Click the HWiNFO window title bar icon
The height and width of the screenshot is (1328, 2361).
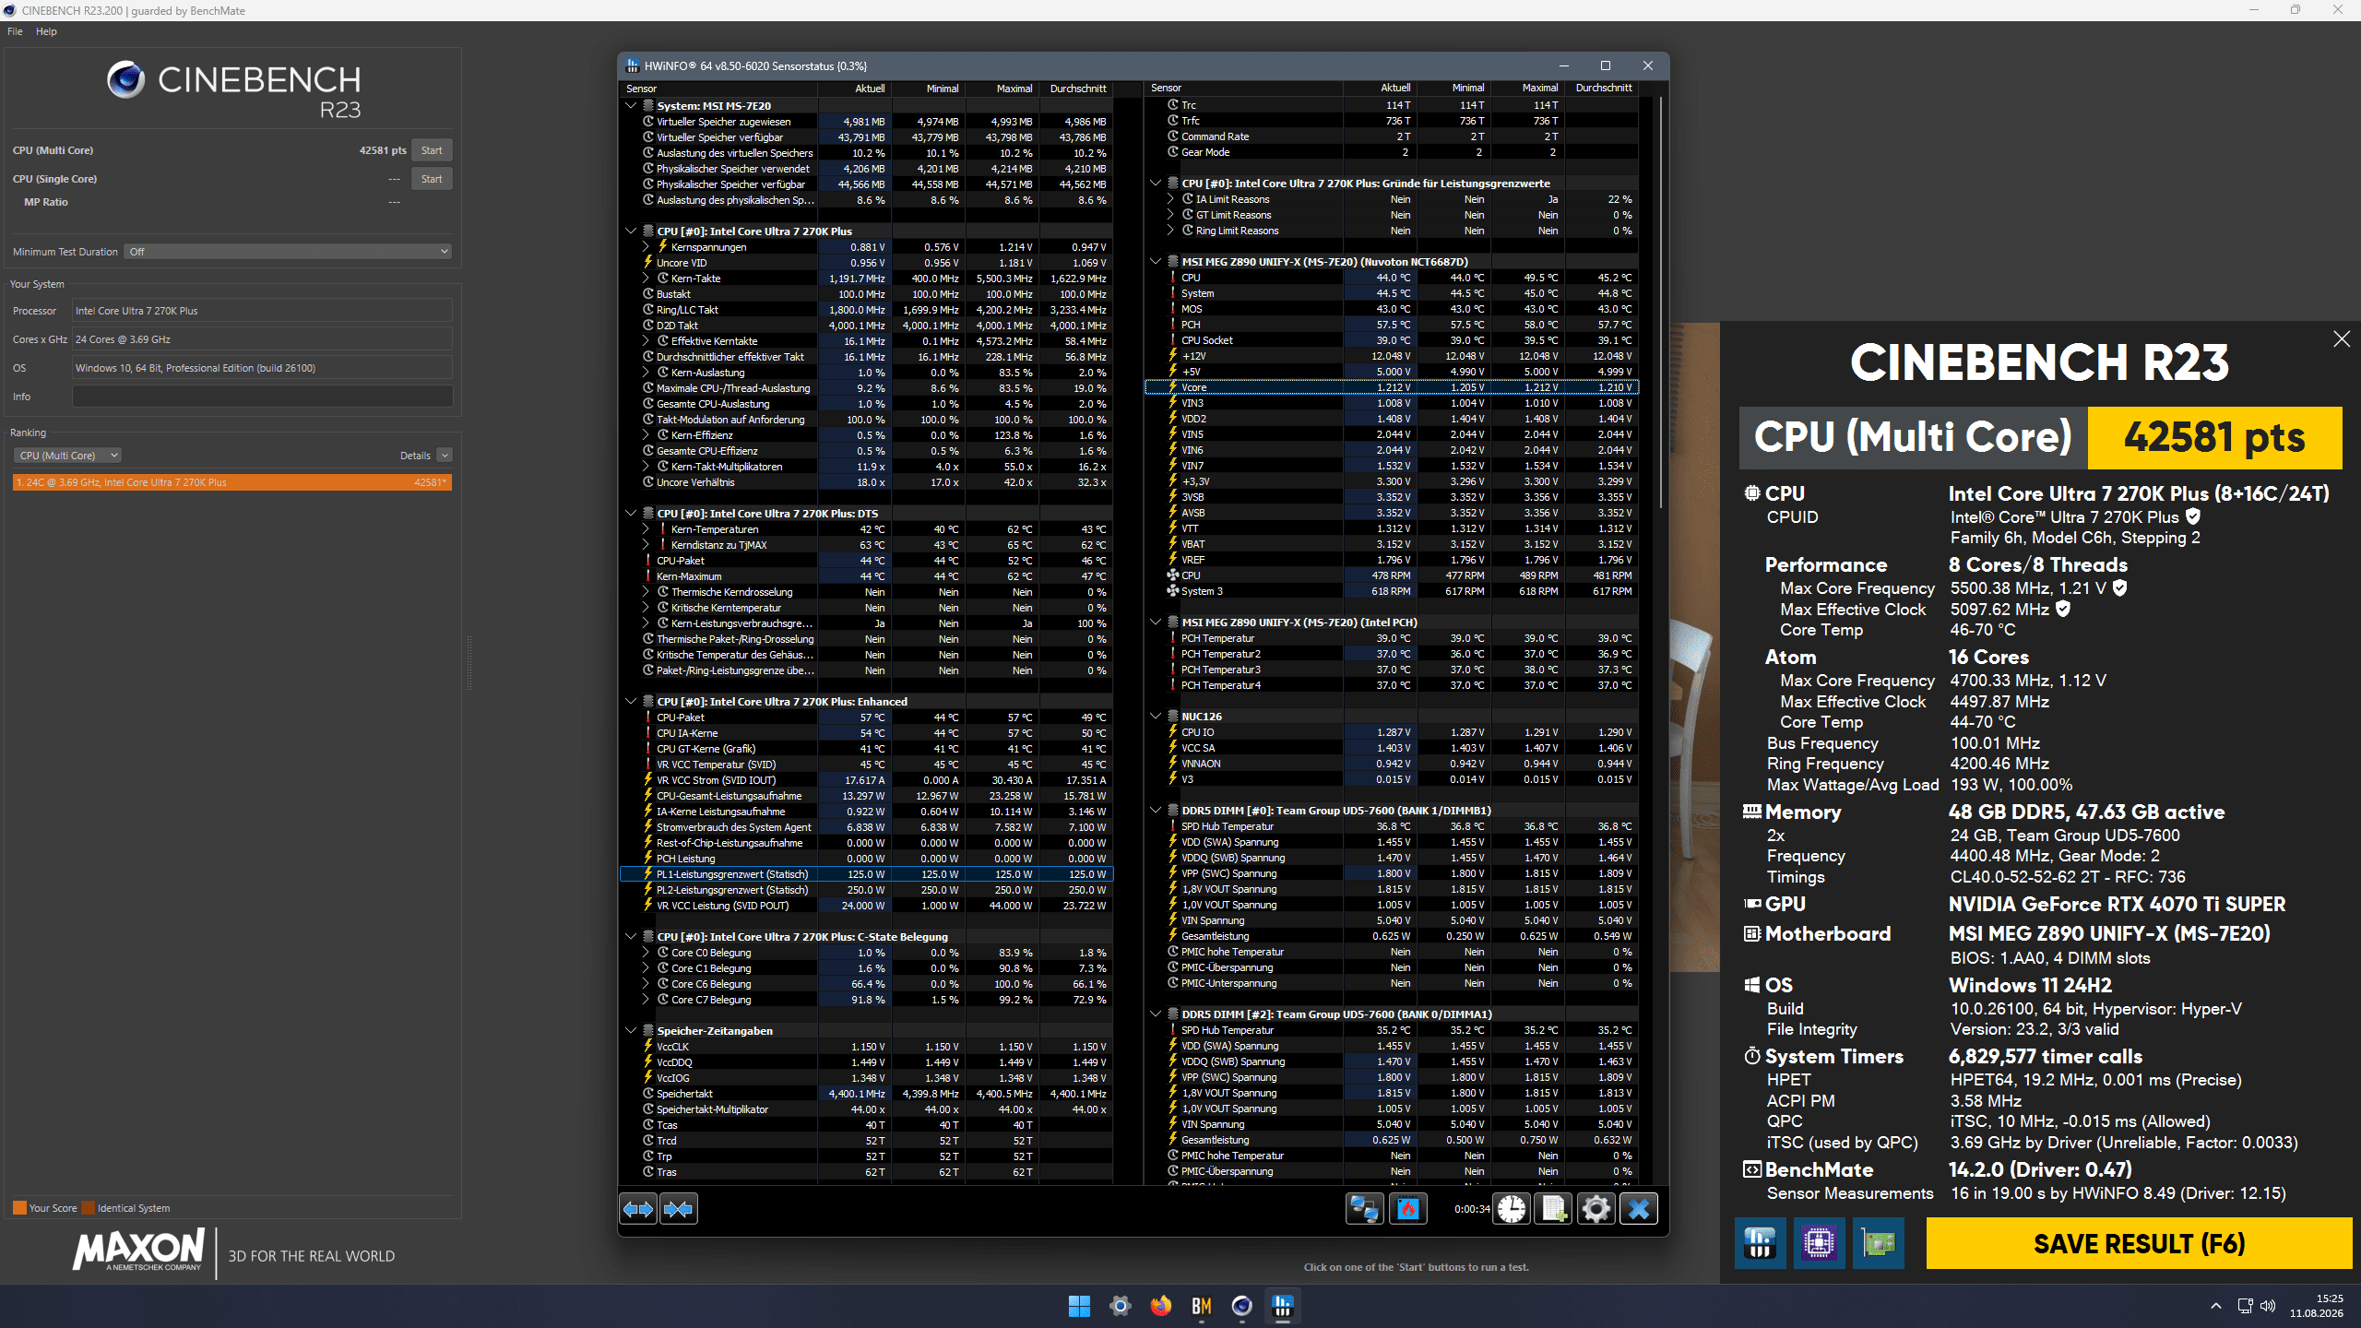[x=632, y=65]
